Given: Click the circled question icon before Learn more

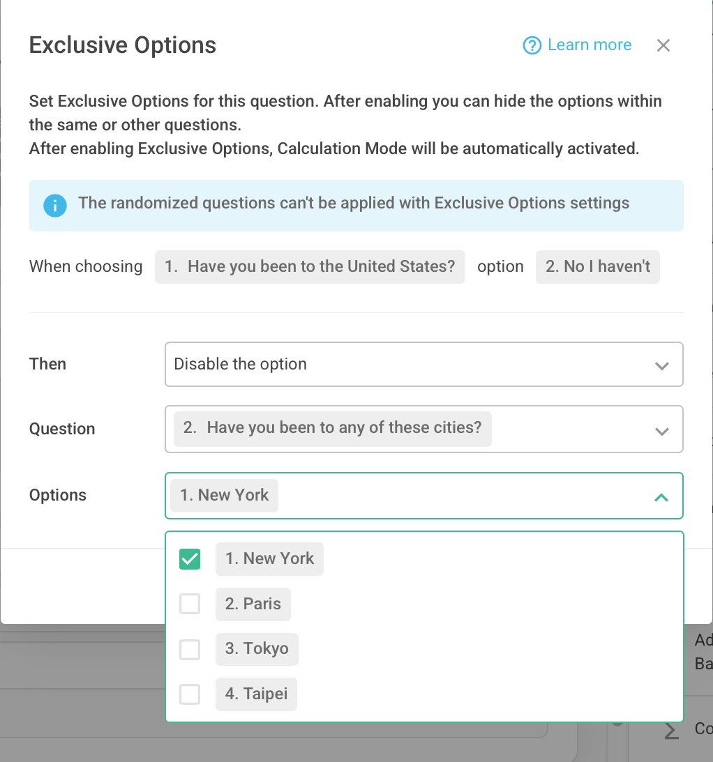Looking at the screenshot, I should (x=532, y=45).
